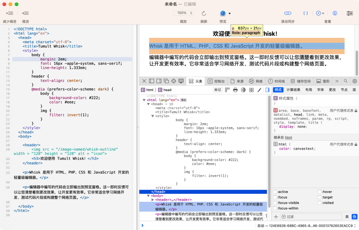Open the compass view options dropdown
This screenshot has width=359, height=230.
click(320, 13)
